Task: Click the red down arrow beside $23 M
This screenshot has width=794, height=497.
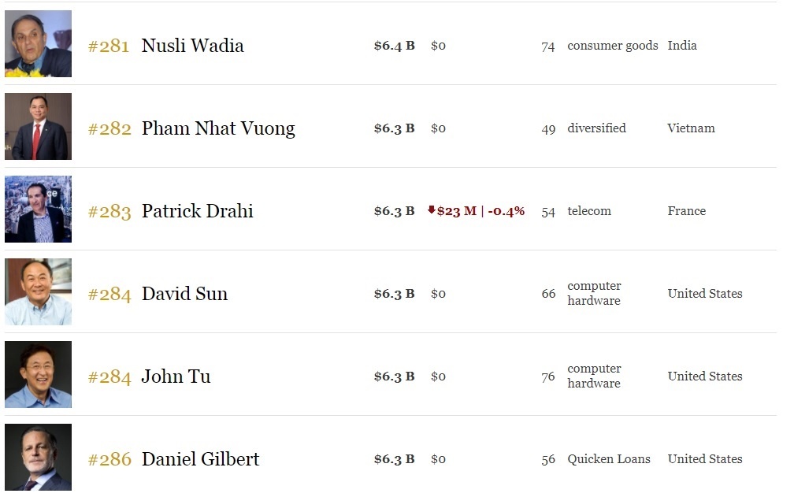Action: (x=432, y=210)
